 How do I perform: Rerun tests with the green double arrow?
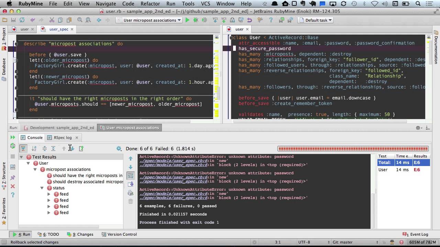pos(13,137)
